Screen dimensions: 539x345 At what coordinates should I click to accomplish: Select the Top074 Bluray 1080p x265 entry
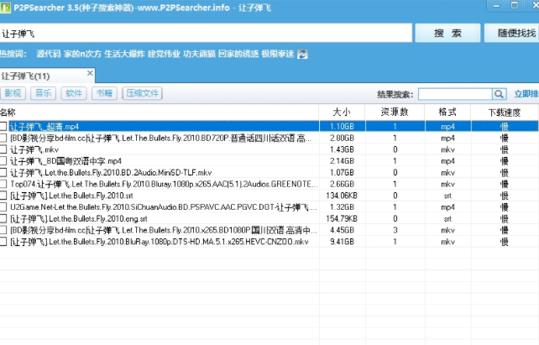164,184
